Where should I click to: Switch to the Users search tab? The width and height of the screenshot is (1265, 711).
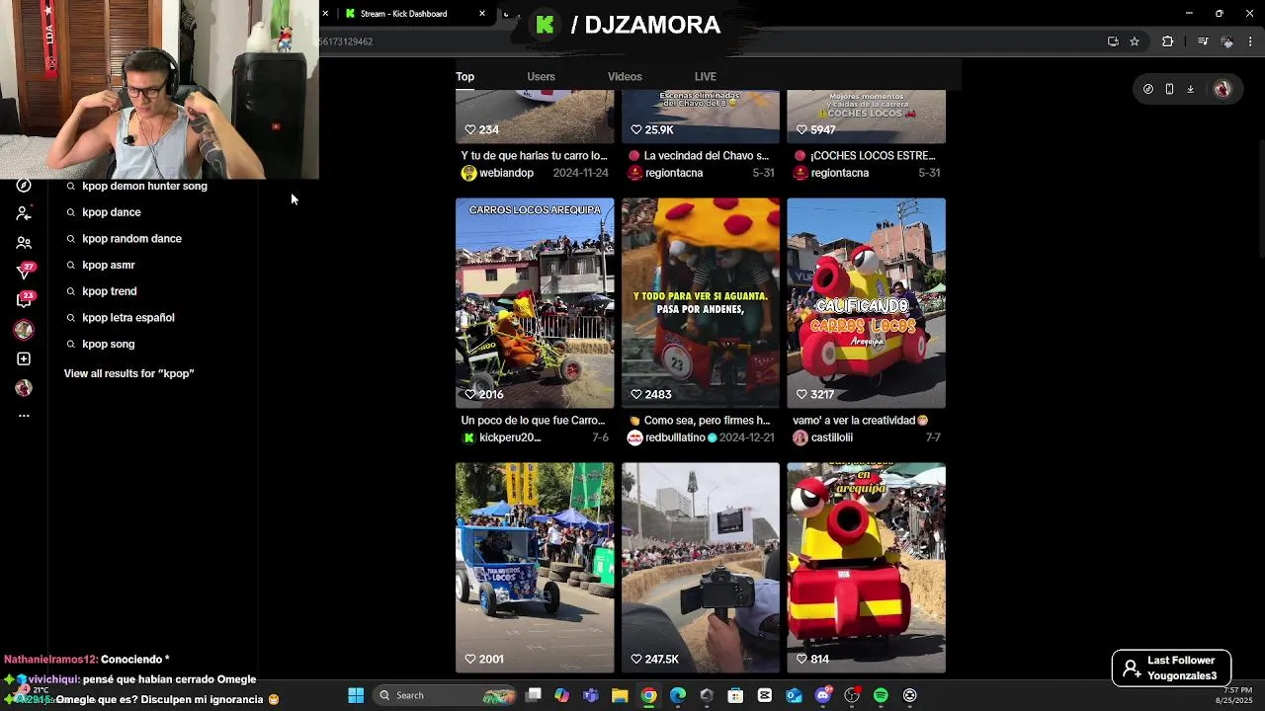541,76
